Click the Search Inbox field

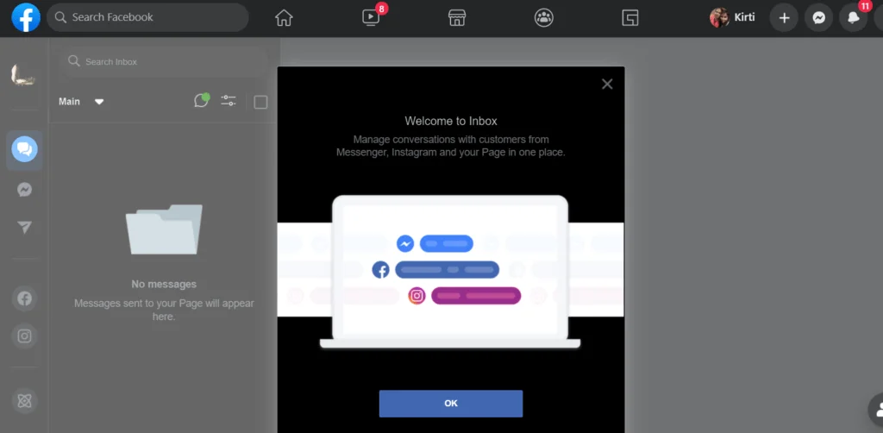pos(164,62)
